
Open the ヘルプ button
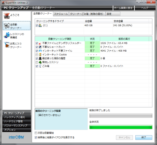tap(145, 8)
